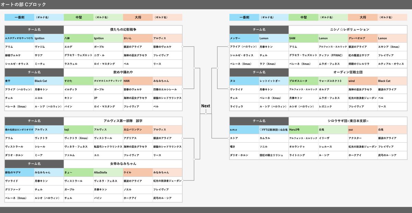
Task: Click player name 太公バリンテン
Action: 138,130
